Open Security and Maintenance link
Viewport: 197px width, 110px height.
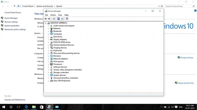[15, 100]
